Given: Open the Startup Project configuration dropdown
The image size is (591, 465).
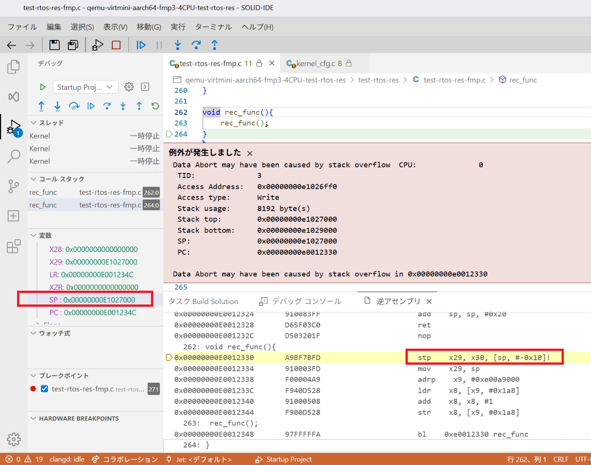Looking at the screenshot, I should [85, 87].
